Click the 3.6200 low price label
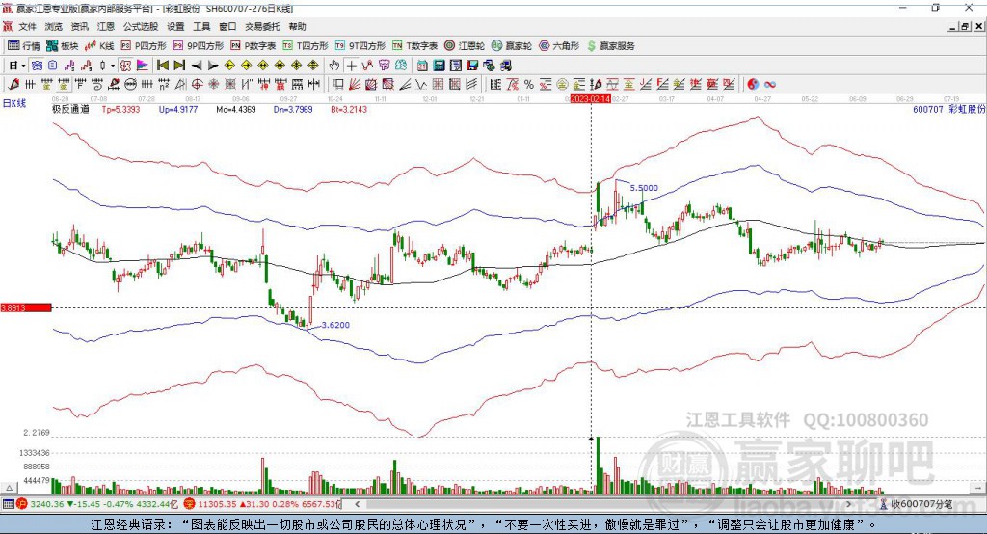Screen dimensions: 987x534 tap(335, 325)
